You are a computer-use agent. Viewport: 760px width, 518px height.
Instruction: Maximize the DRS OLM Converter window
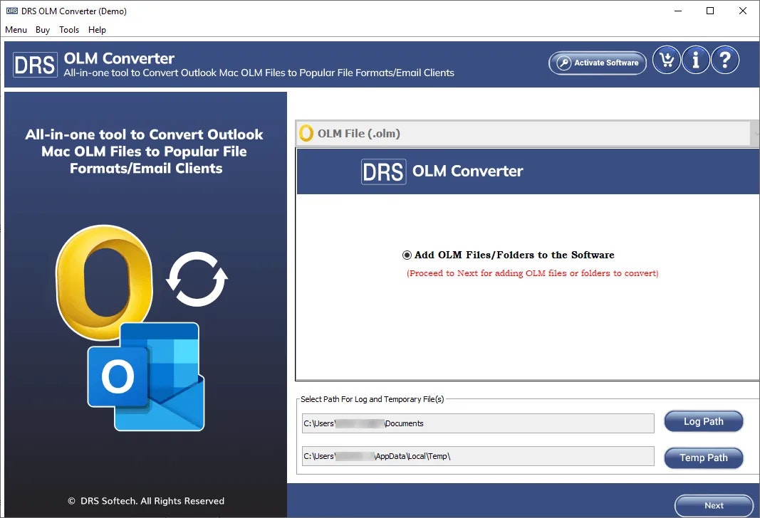click(x=710, y=11)
